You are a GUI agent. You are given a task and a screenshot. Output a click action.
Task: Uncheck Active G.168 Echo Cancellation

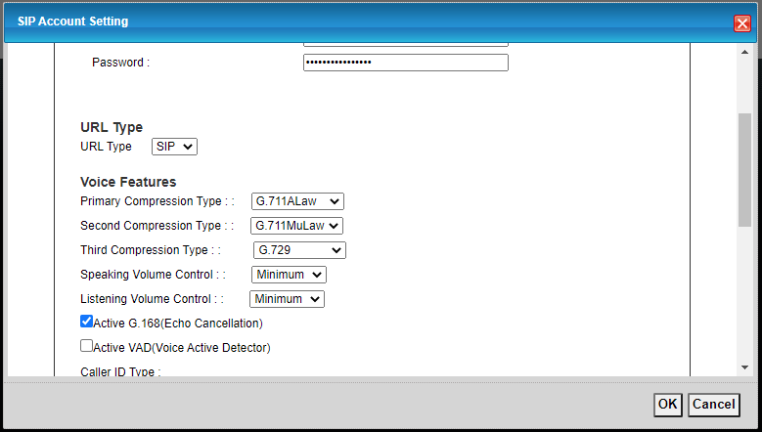coord(87,322)
